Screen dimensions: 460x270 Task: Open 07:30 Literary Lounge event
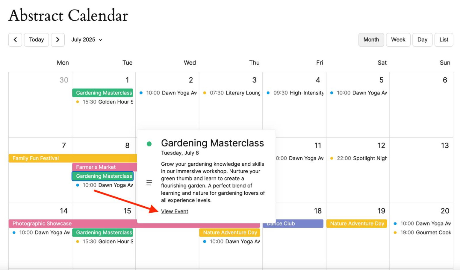[231, 93]
